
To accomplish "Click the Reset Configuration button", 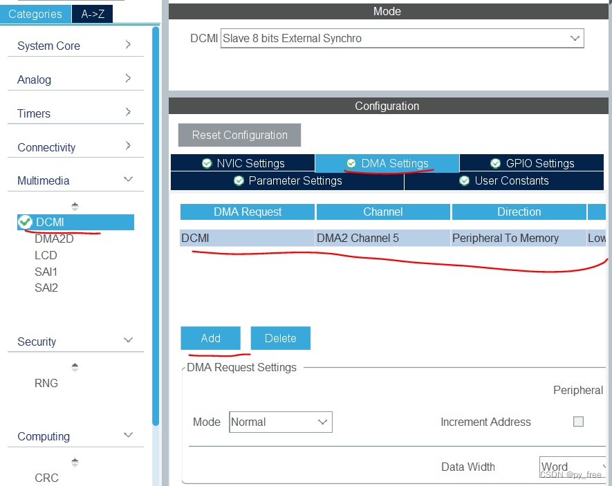I will click(240, 135).
